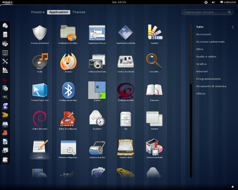
Task: Open Applicazioni preferite diamond icon
Action: tap(126, 32)
